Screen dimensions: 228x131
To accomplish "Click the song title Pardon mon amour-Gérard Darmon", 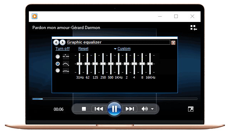I will (66, 28).
